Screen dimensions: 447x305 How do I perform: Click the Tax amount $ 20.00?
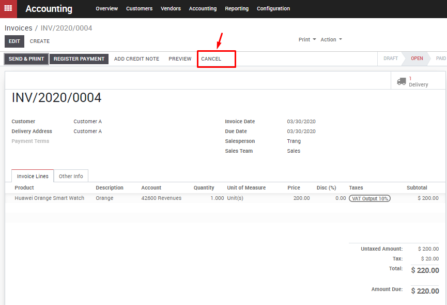pyautogui.click(x=429, y=259)
